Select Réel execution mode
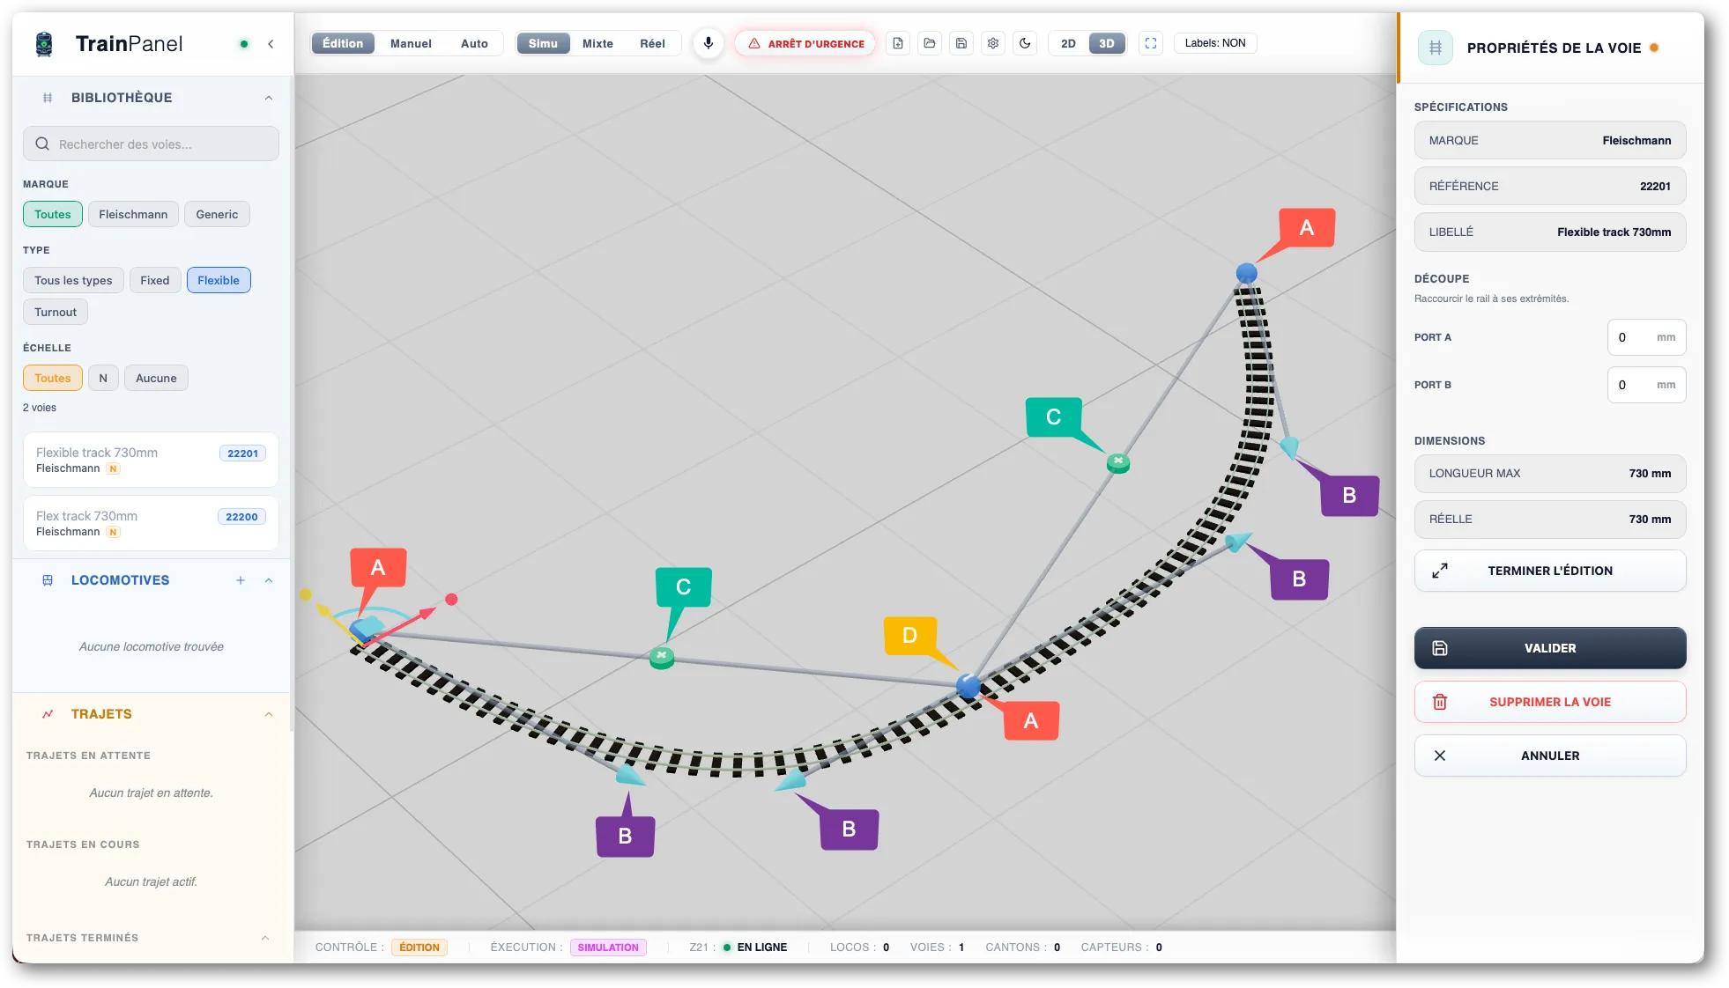 (x=652, y=43)
